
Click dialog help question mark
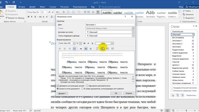pos(125,16)
